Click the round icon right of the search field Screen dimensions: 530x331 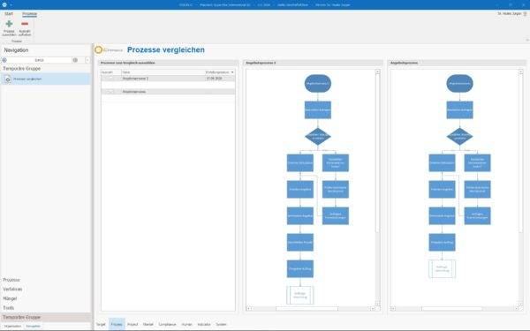[75, 60]
